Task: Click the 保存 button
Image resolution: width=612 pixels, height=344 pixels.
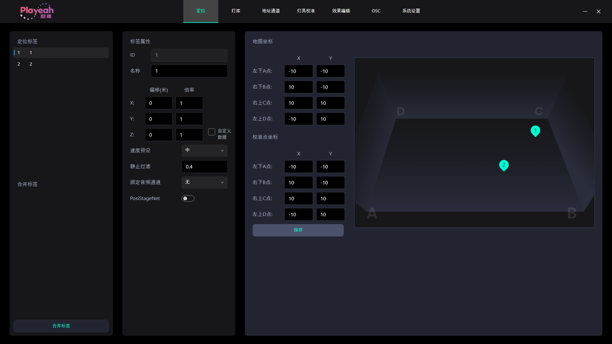Action: tap(298, 230)
